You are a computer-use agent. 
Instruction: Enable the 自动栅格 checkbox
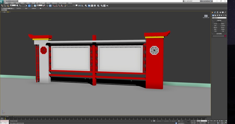215,22
